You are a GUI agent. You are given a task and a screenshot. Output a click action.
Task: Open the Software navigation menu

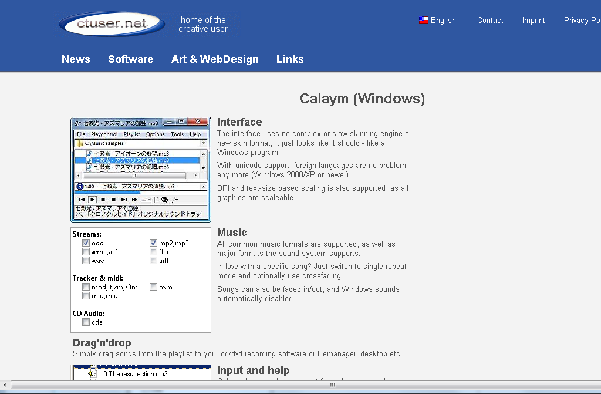[130, 59]
